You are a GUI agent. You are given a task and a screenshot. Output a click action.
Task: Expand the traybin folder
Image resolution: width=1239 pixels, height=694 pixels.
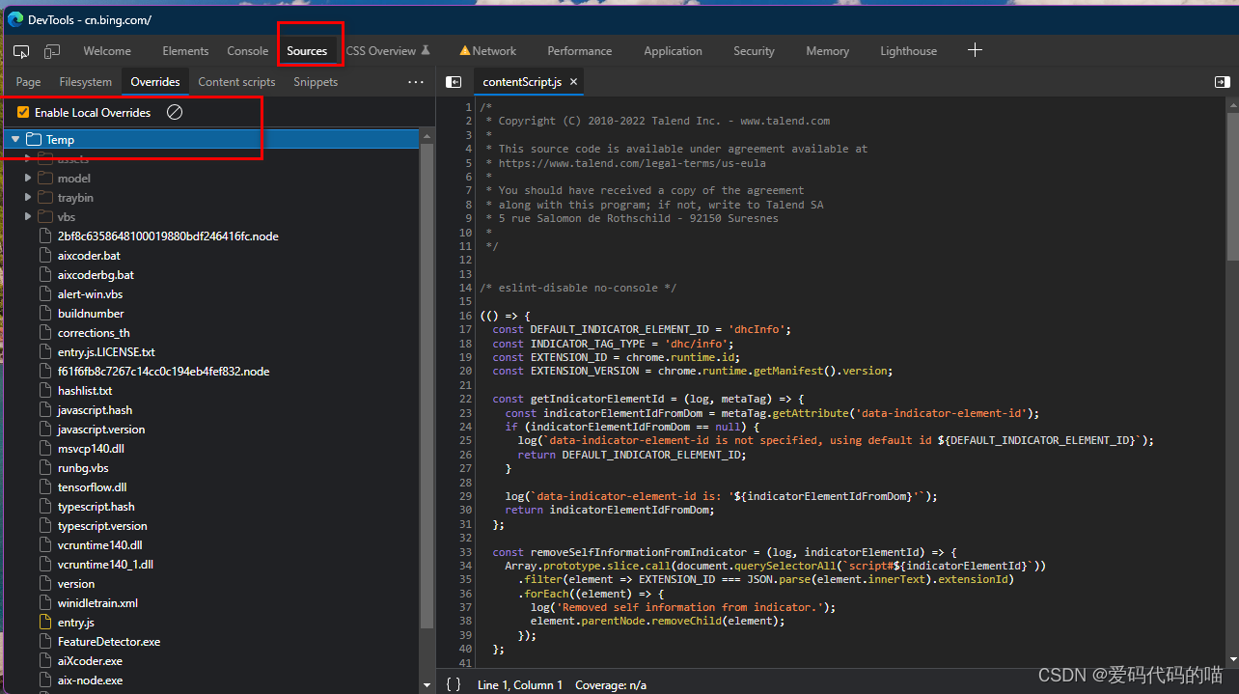click(28, 198)
